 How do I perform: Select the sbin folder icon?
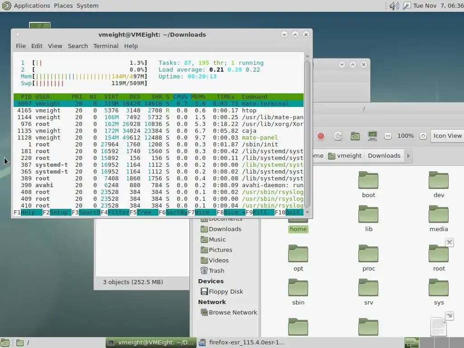tap(298, 288)
